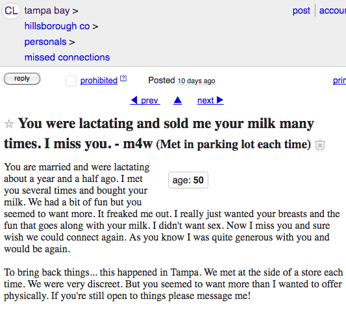Go to prev posting link
Image resolution: width=346 pixels, height=314 pixels.
pos(149,101)
